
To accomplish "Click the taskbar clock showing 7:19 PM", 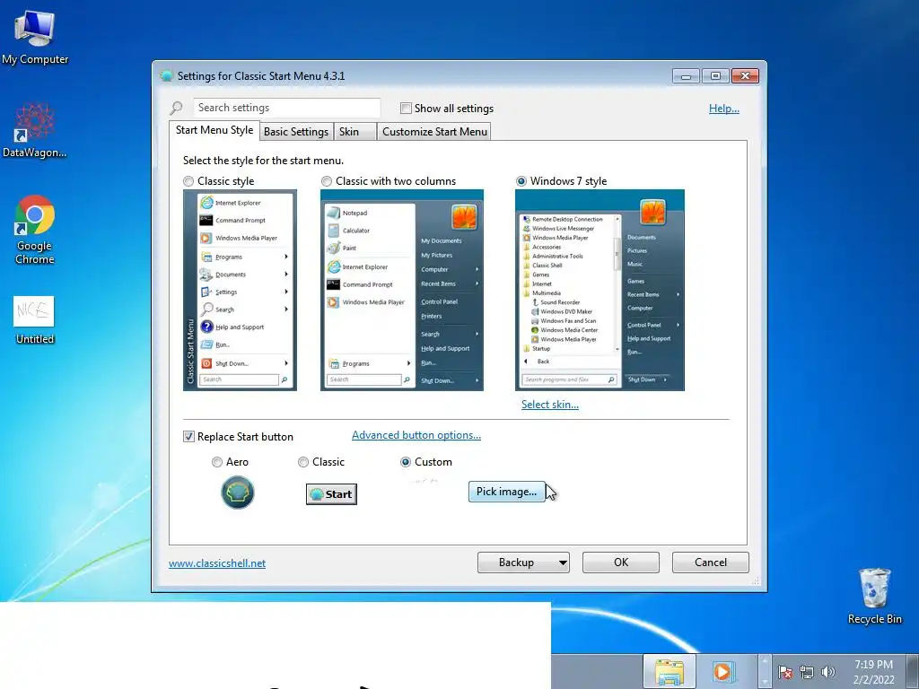I will [x=873, y=672].
